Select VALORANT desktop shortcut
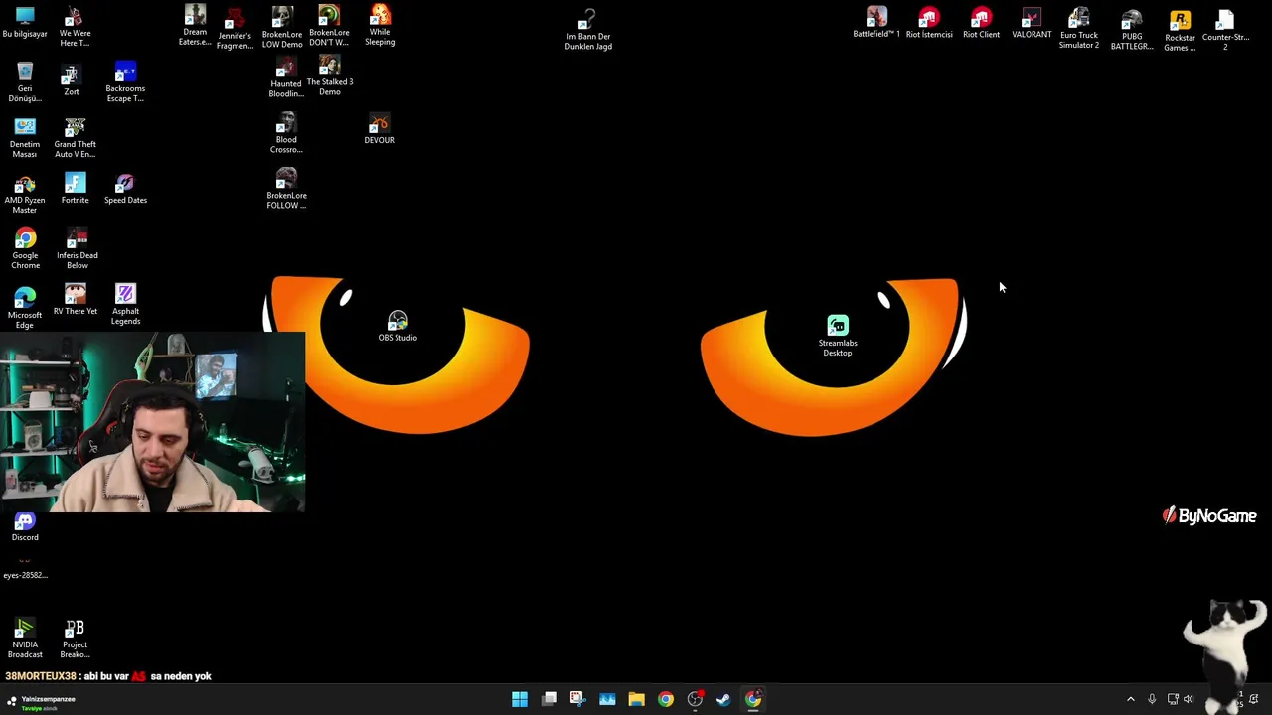 [1032, 23]
